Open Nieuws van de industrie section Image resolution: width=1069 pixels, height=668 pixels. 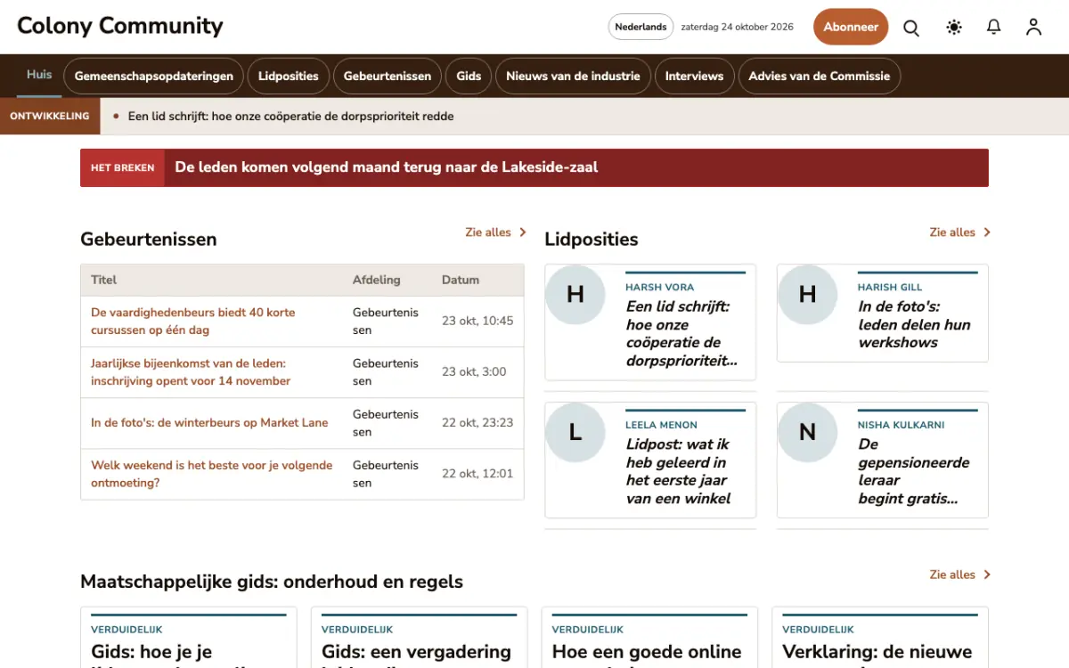coord(573,76)
